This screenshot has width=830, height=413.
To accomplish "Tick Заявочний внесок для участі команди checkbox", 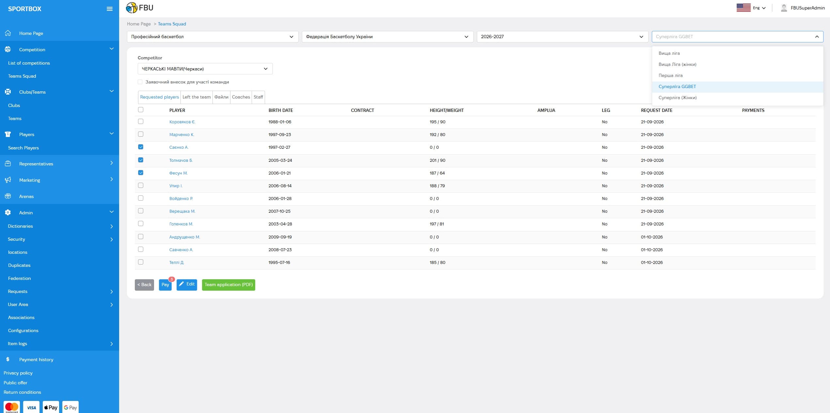I will (140, 82).
